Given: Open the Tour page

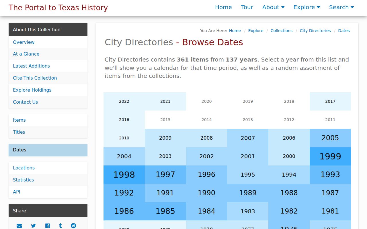Looking at the screenshot, I should pyautogui.click(x=247, y=7).
